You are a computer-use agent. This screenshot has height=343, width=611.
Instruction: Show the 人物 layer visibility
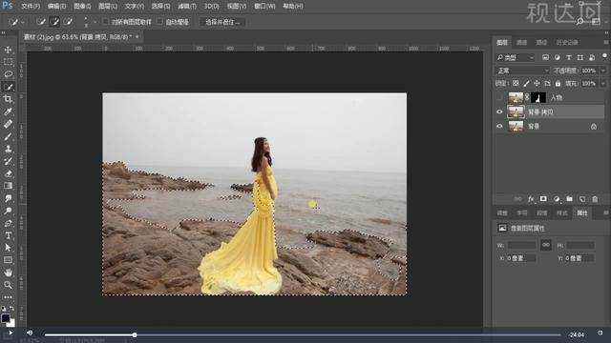click(x=500, y=97)
